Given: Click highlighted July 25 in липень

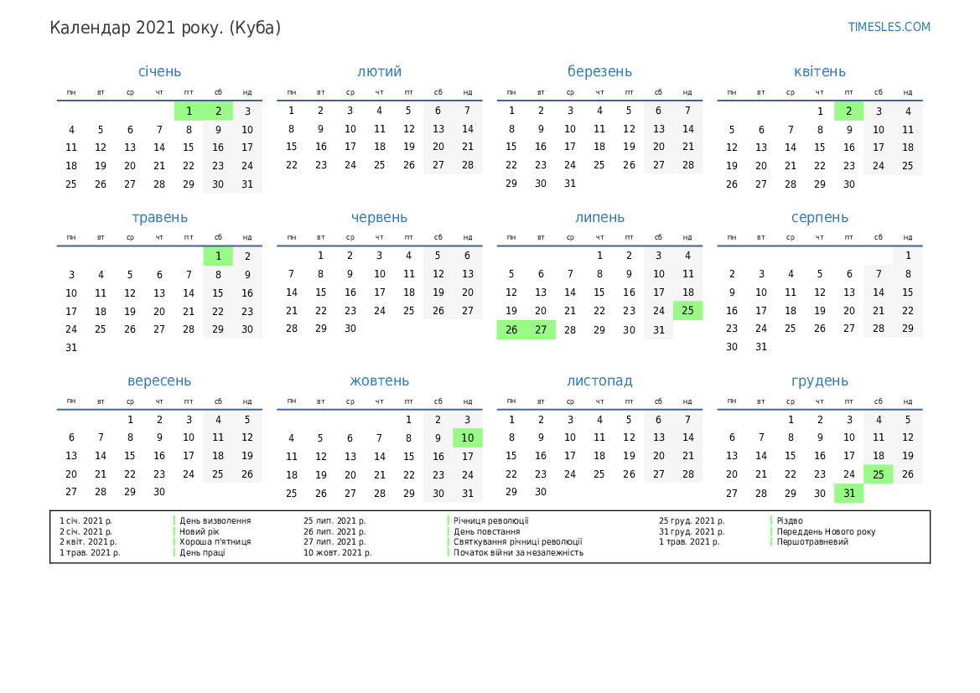Looking at the screenshot, I should click(x=687, y=311).
